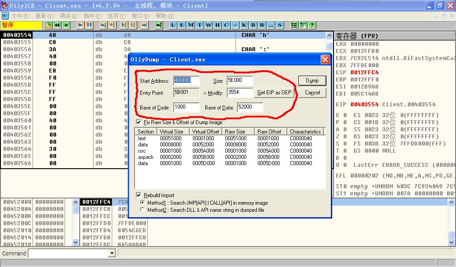The height and width of the screenshot is (267, 456).
Task: Click the Trace into toolbar icon
Action: point(124,25)
